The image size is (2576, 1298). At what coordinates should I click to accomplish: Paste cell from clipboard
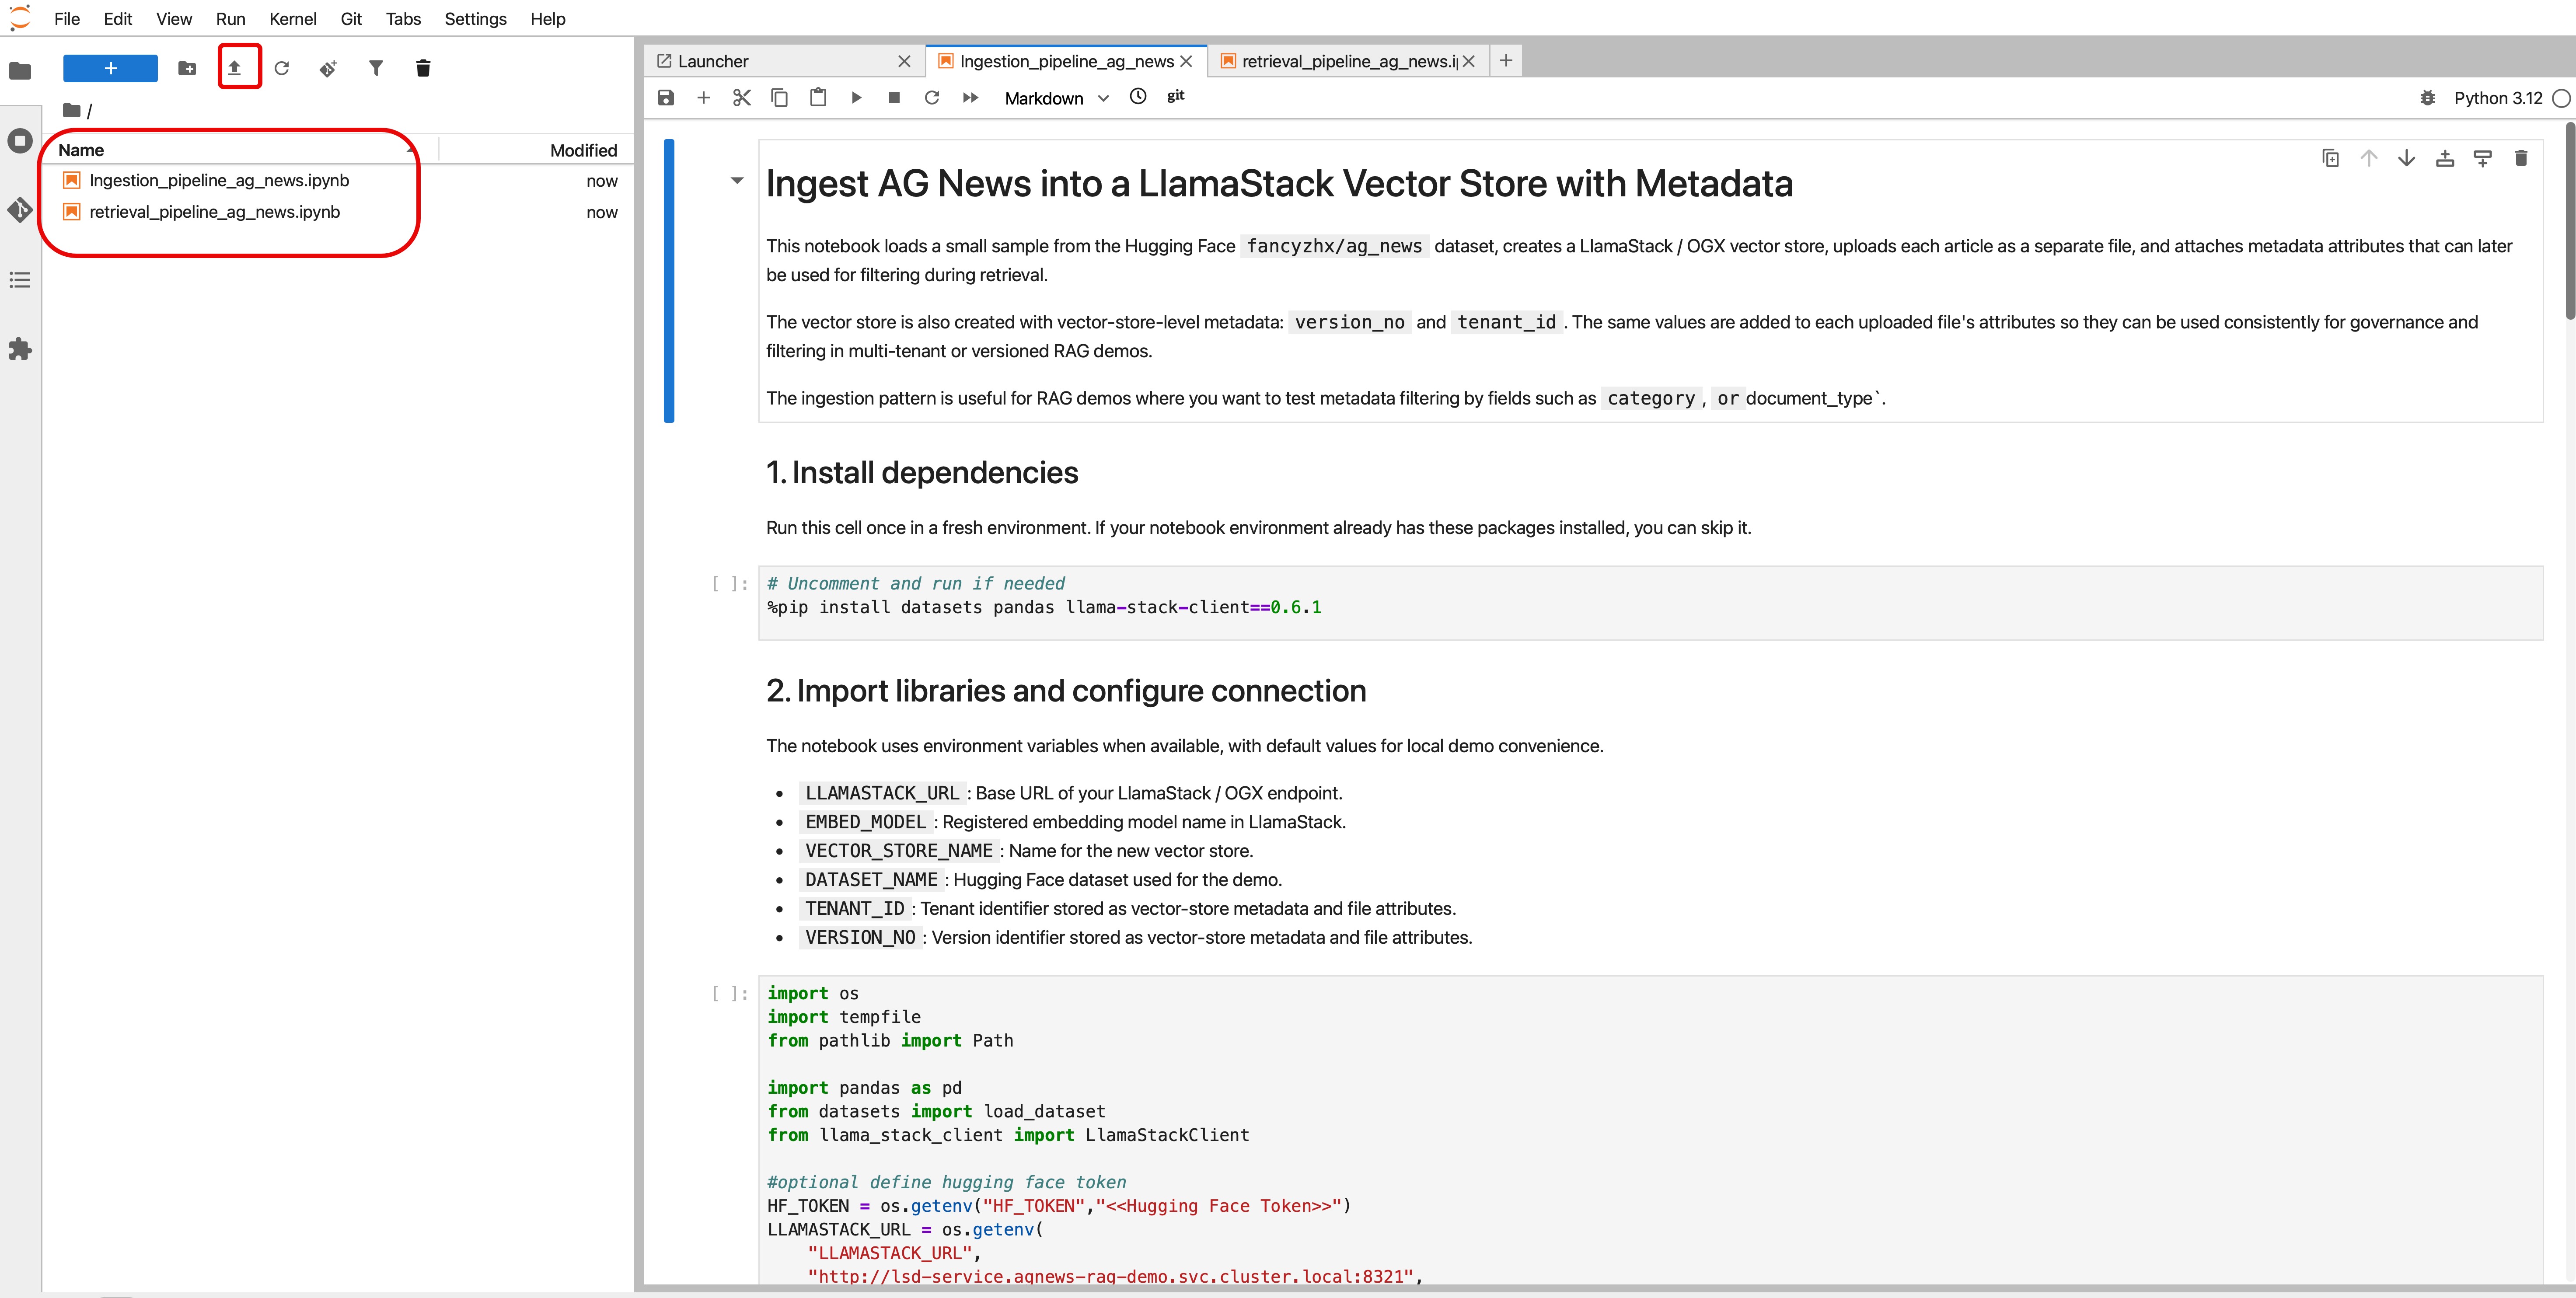coord(818,97)
